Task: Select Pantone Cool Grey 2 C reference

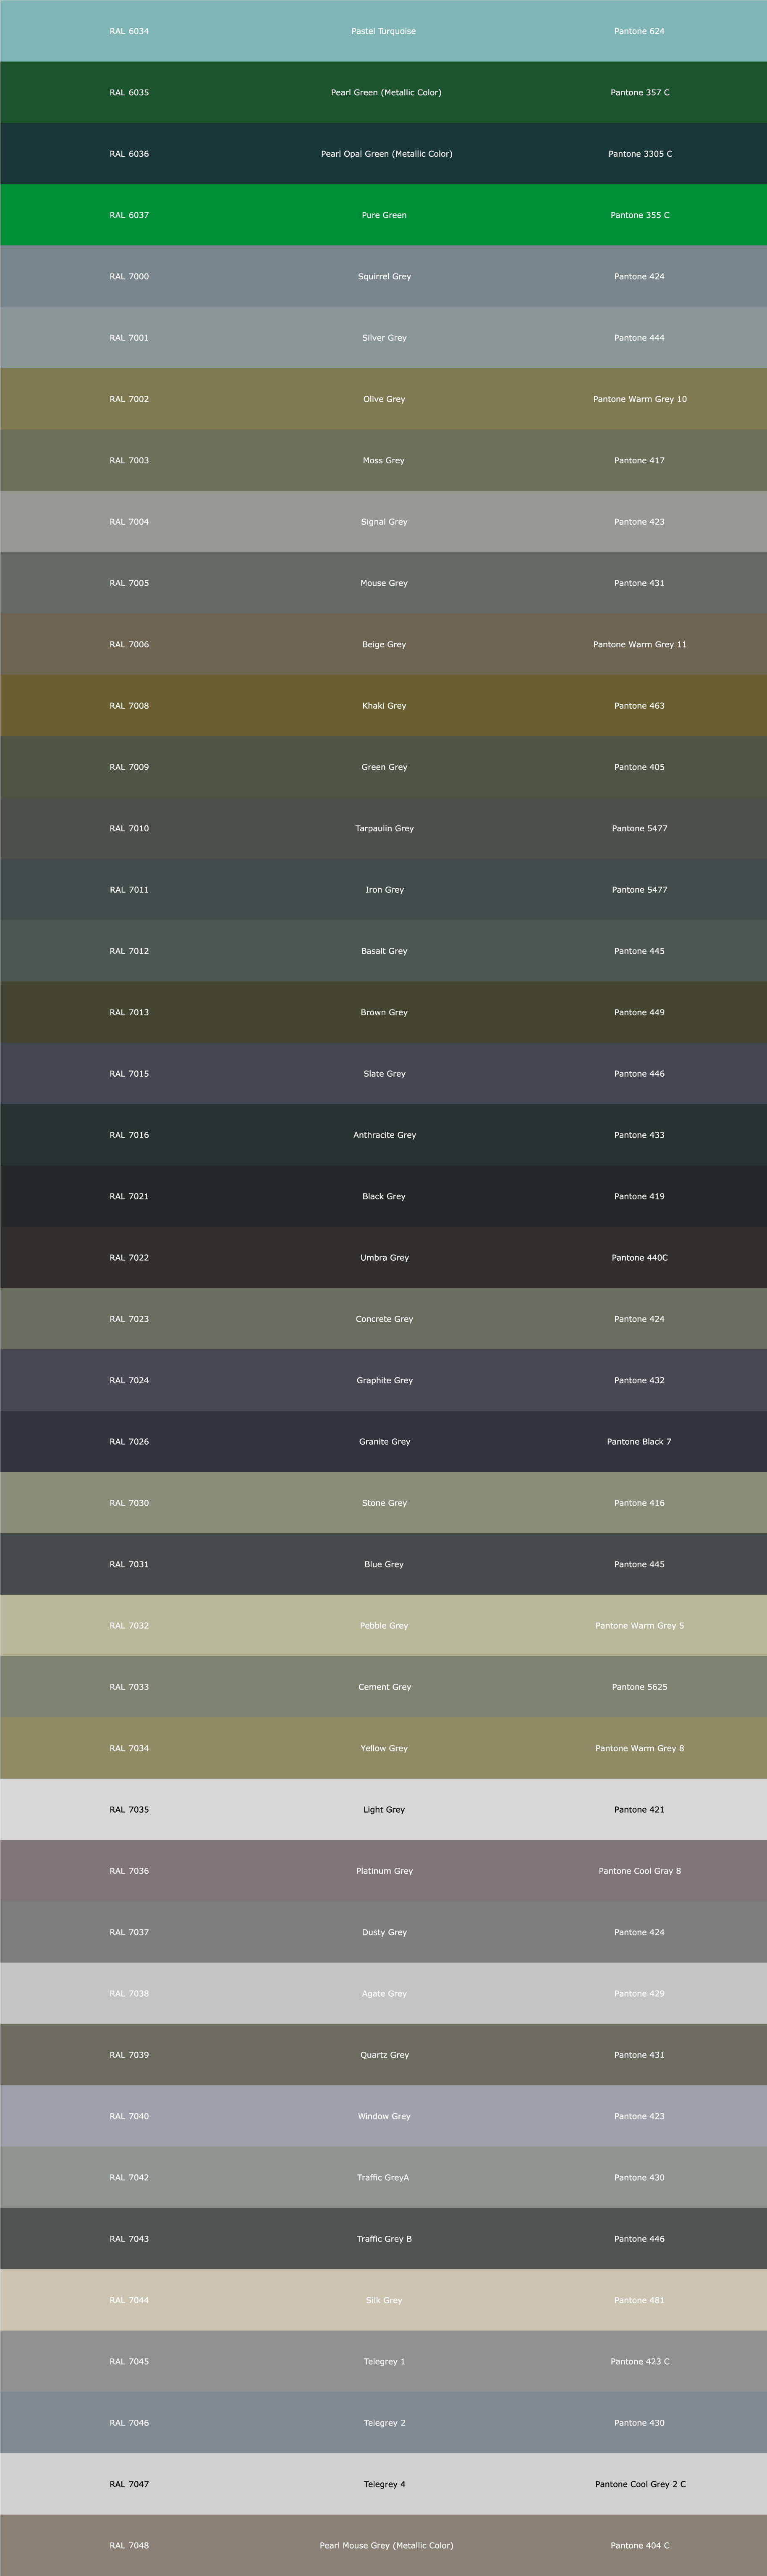Action: pos(640,2484)
